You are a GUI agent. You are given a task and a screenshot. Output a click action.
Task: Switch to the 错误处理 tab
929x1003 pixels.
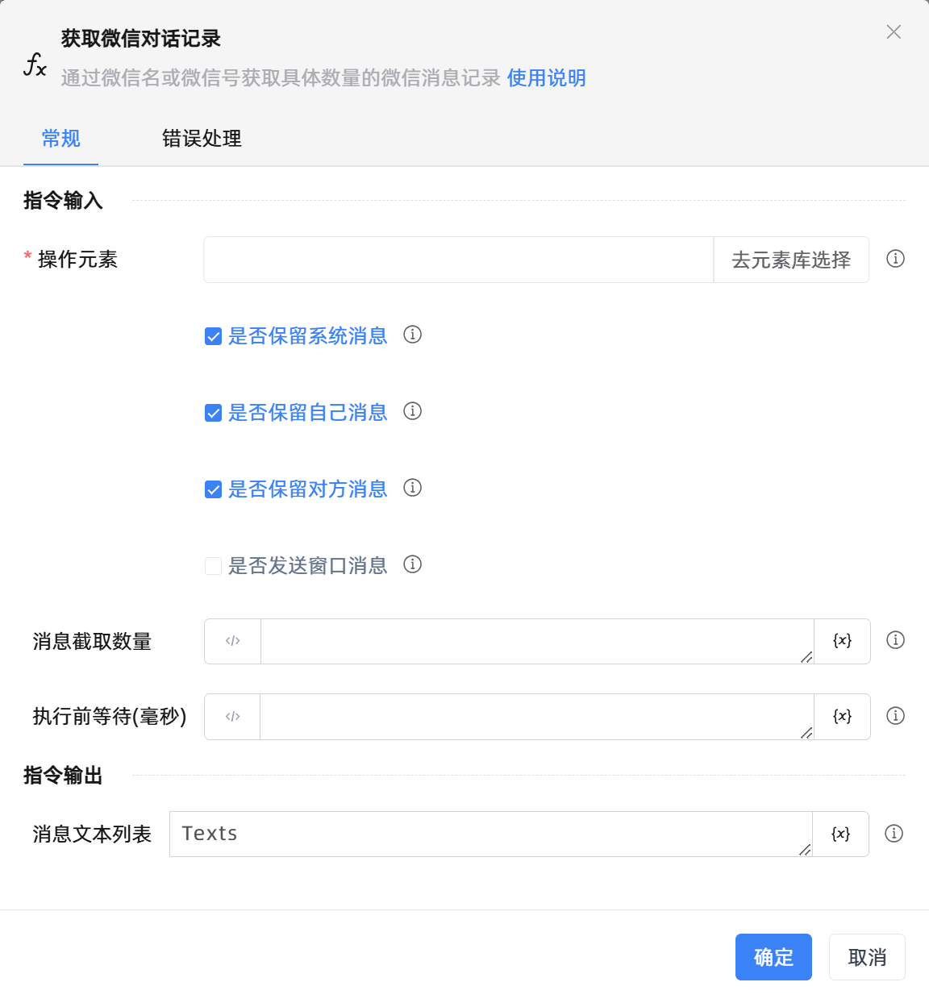pos(202,139)
